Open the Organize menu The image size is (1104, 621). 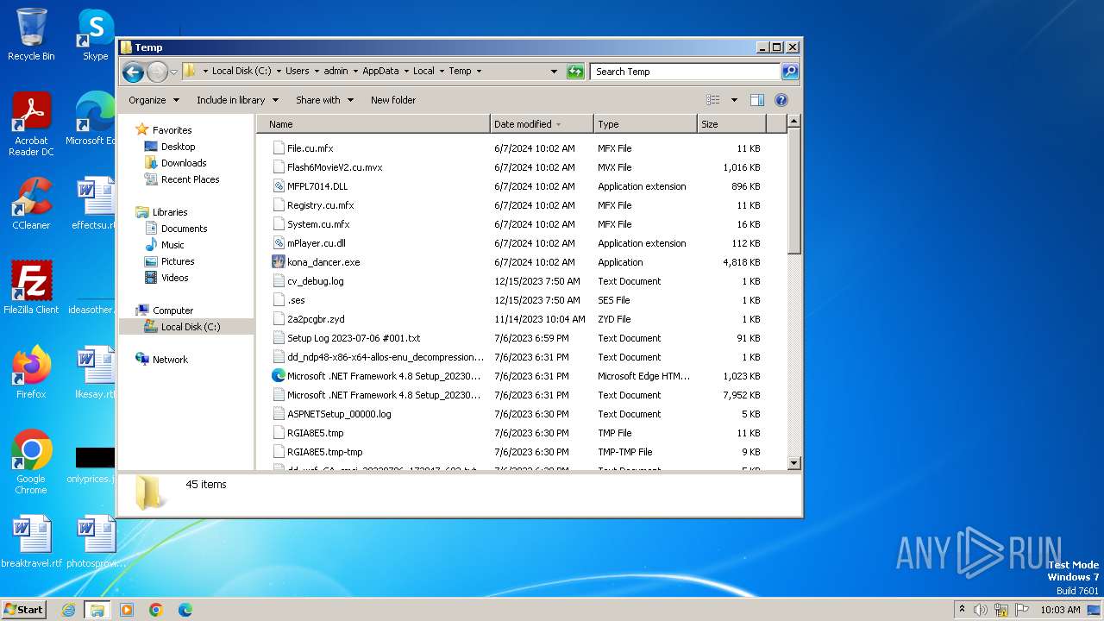point(154,100)
